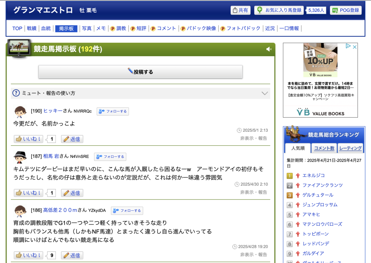Image resolution: width=371 pixels, height=263 pixels.
Task: Click the orange rank 3 badge
Action: [x=290, y=195]
